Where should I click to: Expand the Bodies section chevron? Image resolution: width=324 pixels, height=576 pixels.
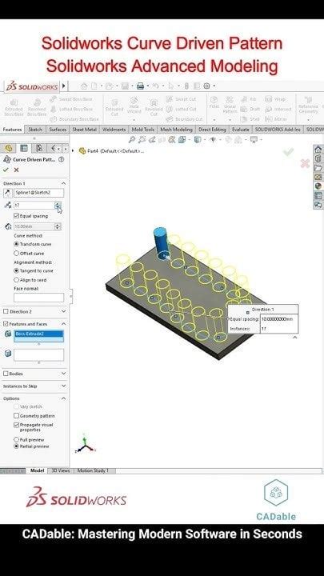pyautogui.click(x=63, y=374)
